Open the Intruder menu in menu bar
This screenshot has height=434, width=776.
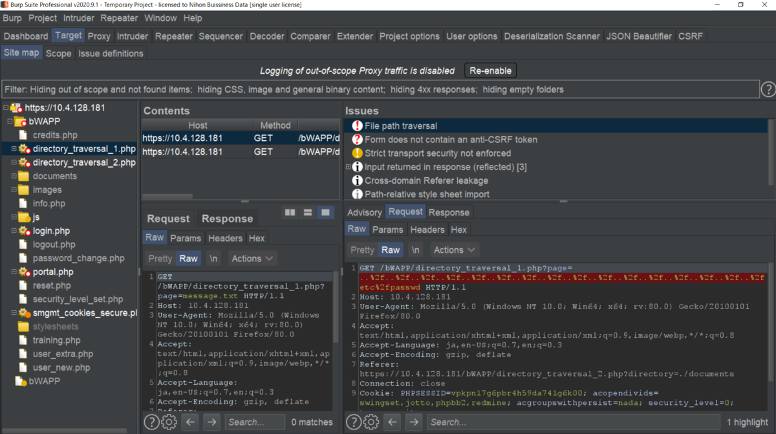[79, 18]
